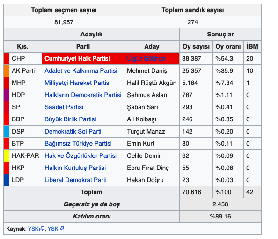
Task: Click the 42 total seats cell
Action: [252, 192]
